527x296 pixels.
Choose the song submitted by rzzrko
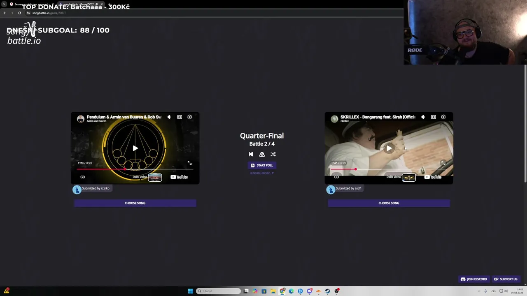click(135, 203)
